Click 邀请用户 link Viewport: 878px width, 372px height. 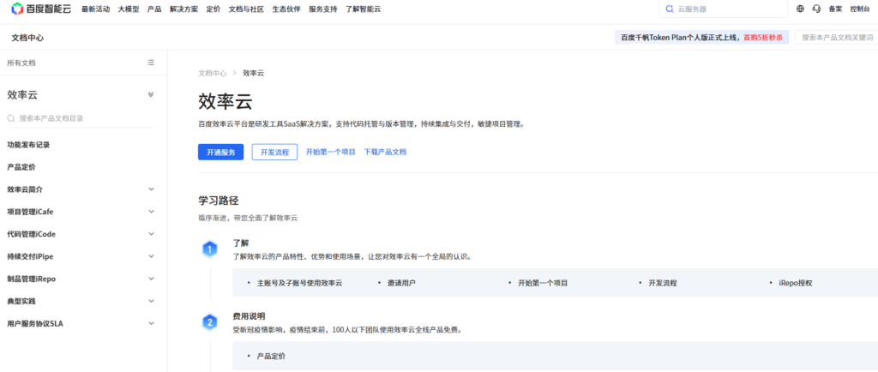click(401, 283)
